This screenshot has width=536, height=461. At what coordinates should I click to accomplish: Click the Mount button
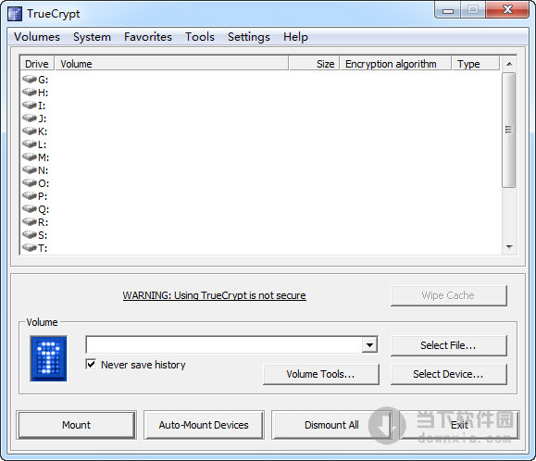point(76,425)
